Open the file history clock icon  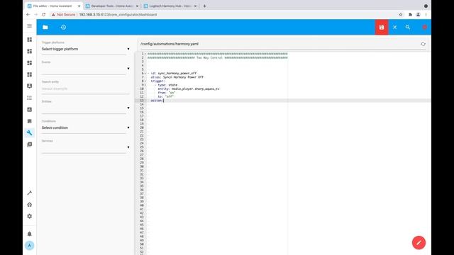(63, 27)
